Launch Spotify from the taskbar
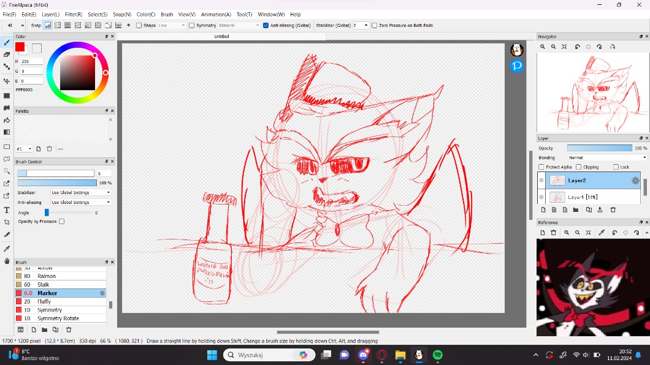This screenshot has height=365, width=650. pos(438,355)
